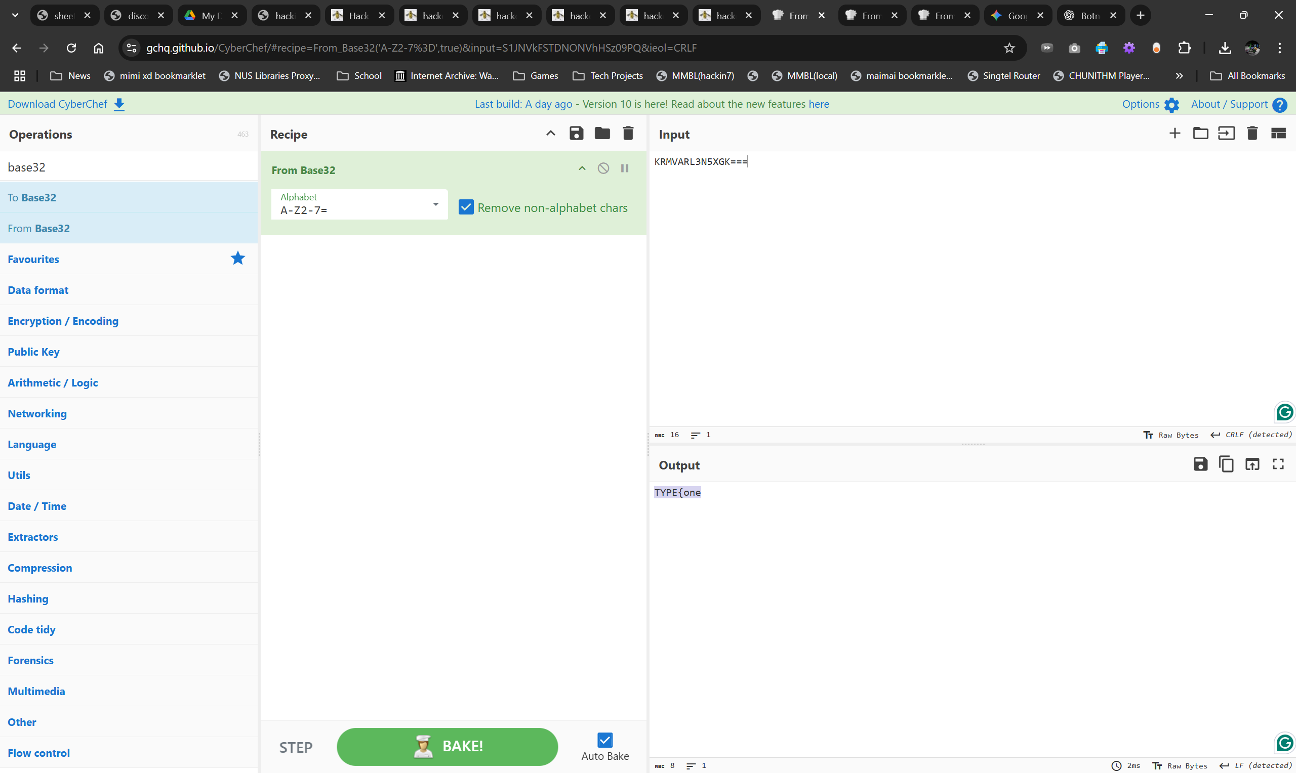Image resolution: width=1296 pixels, height=773 pixels.
Task: Disable the From Base32 operation
Action: [x=603, y=168]
